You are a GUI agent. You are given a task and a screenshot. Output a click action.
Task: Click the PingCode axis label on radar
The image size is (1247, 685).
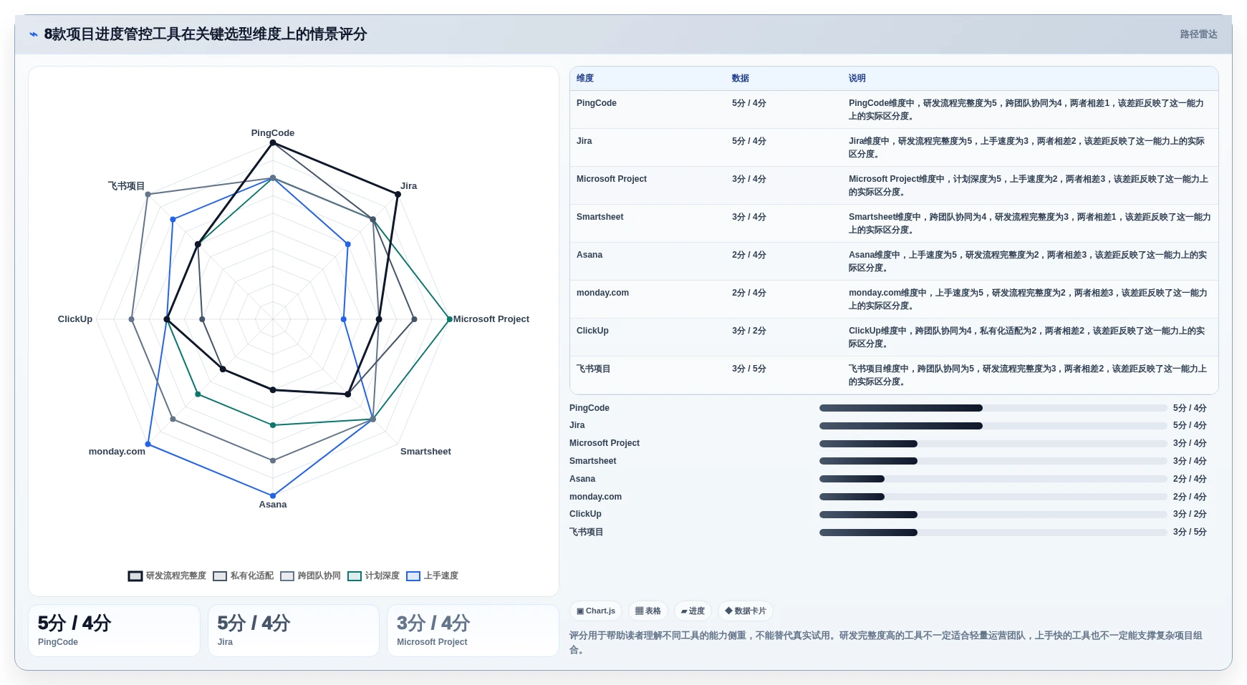(x=273, y=133)
